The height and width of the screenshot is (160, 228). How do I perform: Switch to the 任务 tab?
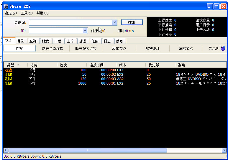tap(96, 41)
